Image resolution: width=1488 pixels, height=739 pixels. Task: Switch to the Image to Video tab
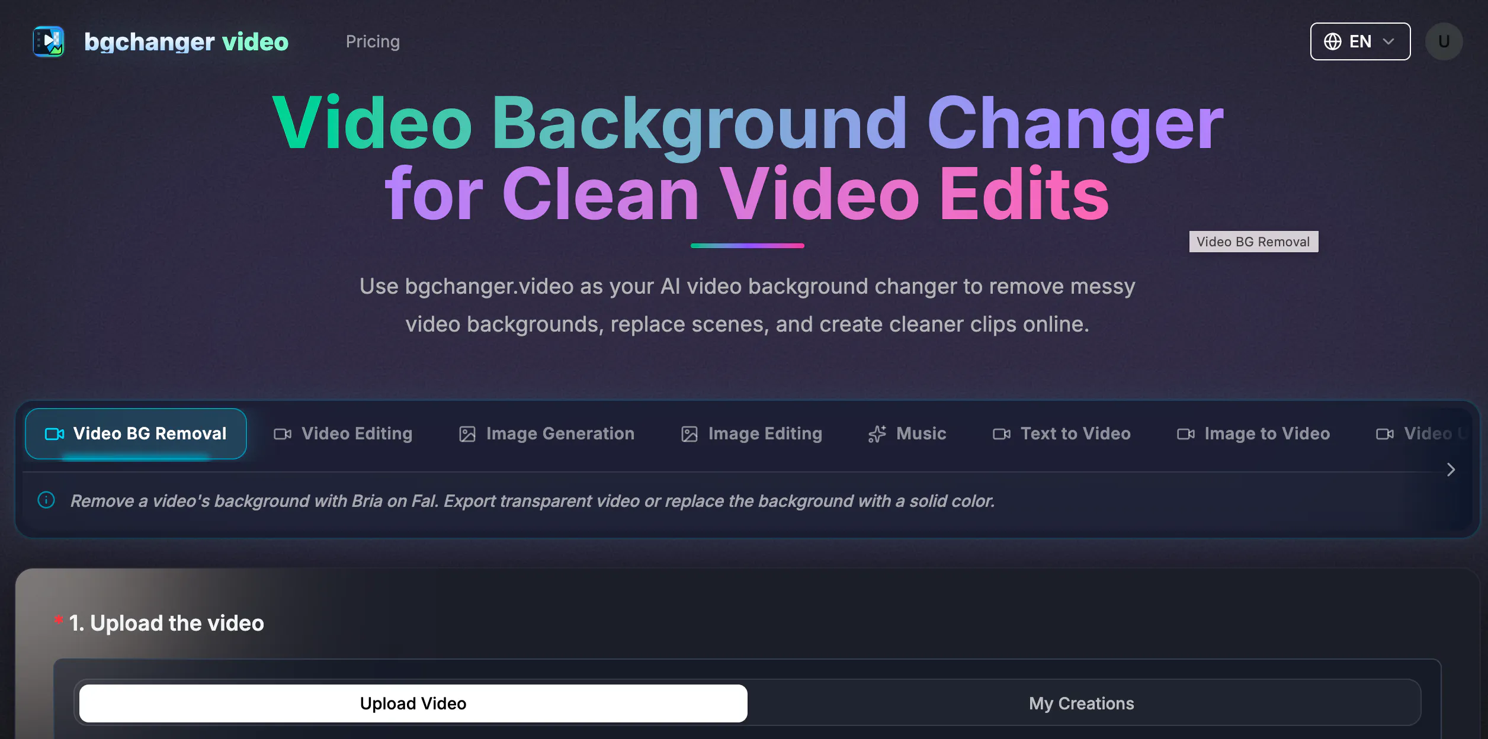click(1253, 433)
